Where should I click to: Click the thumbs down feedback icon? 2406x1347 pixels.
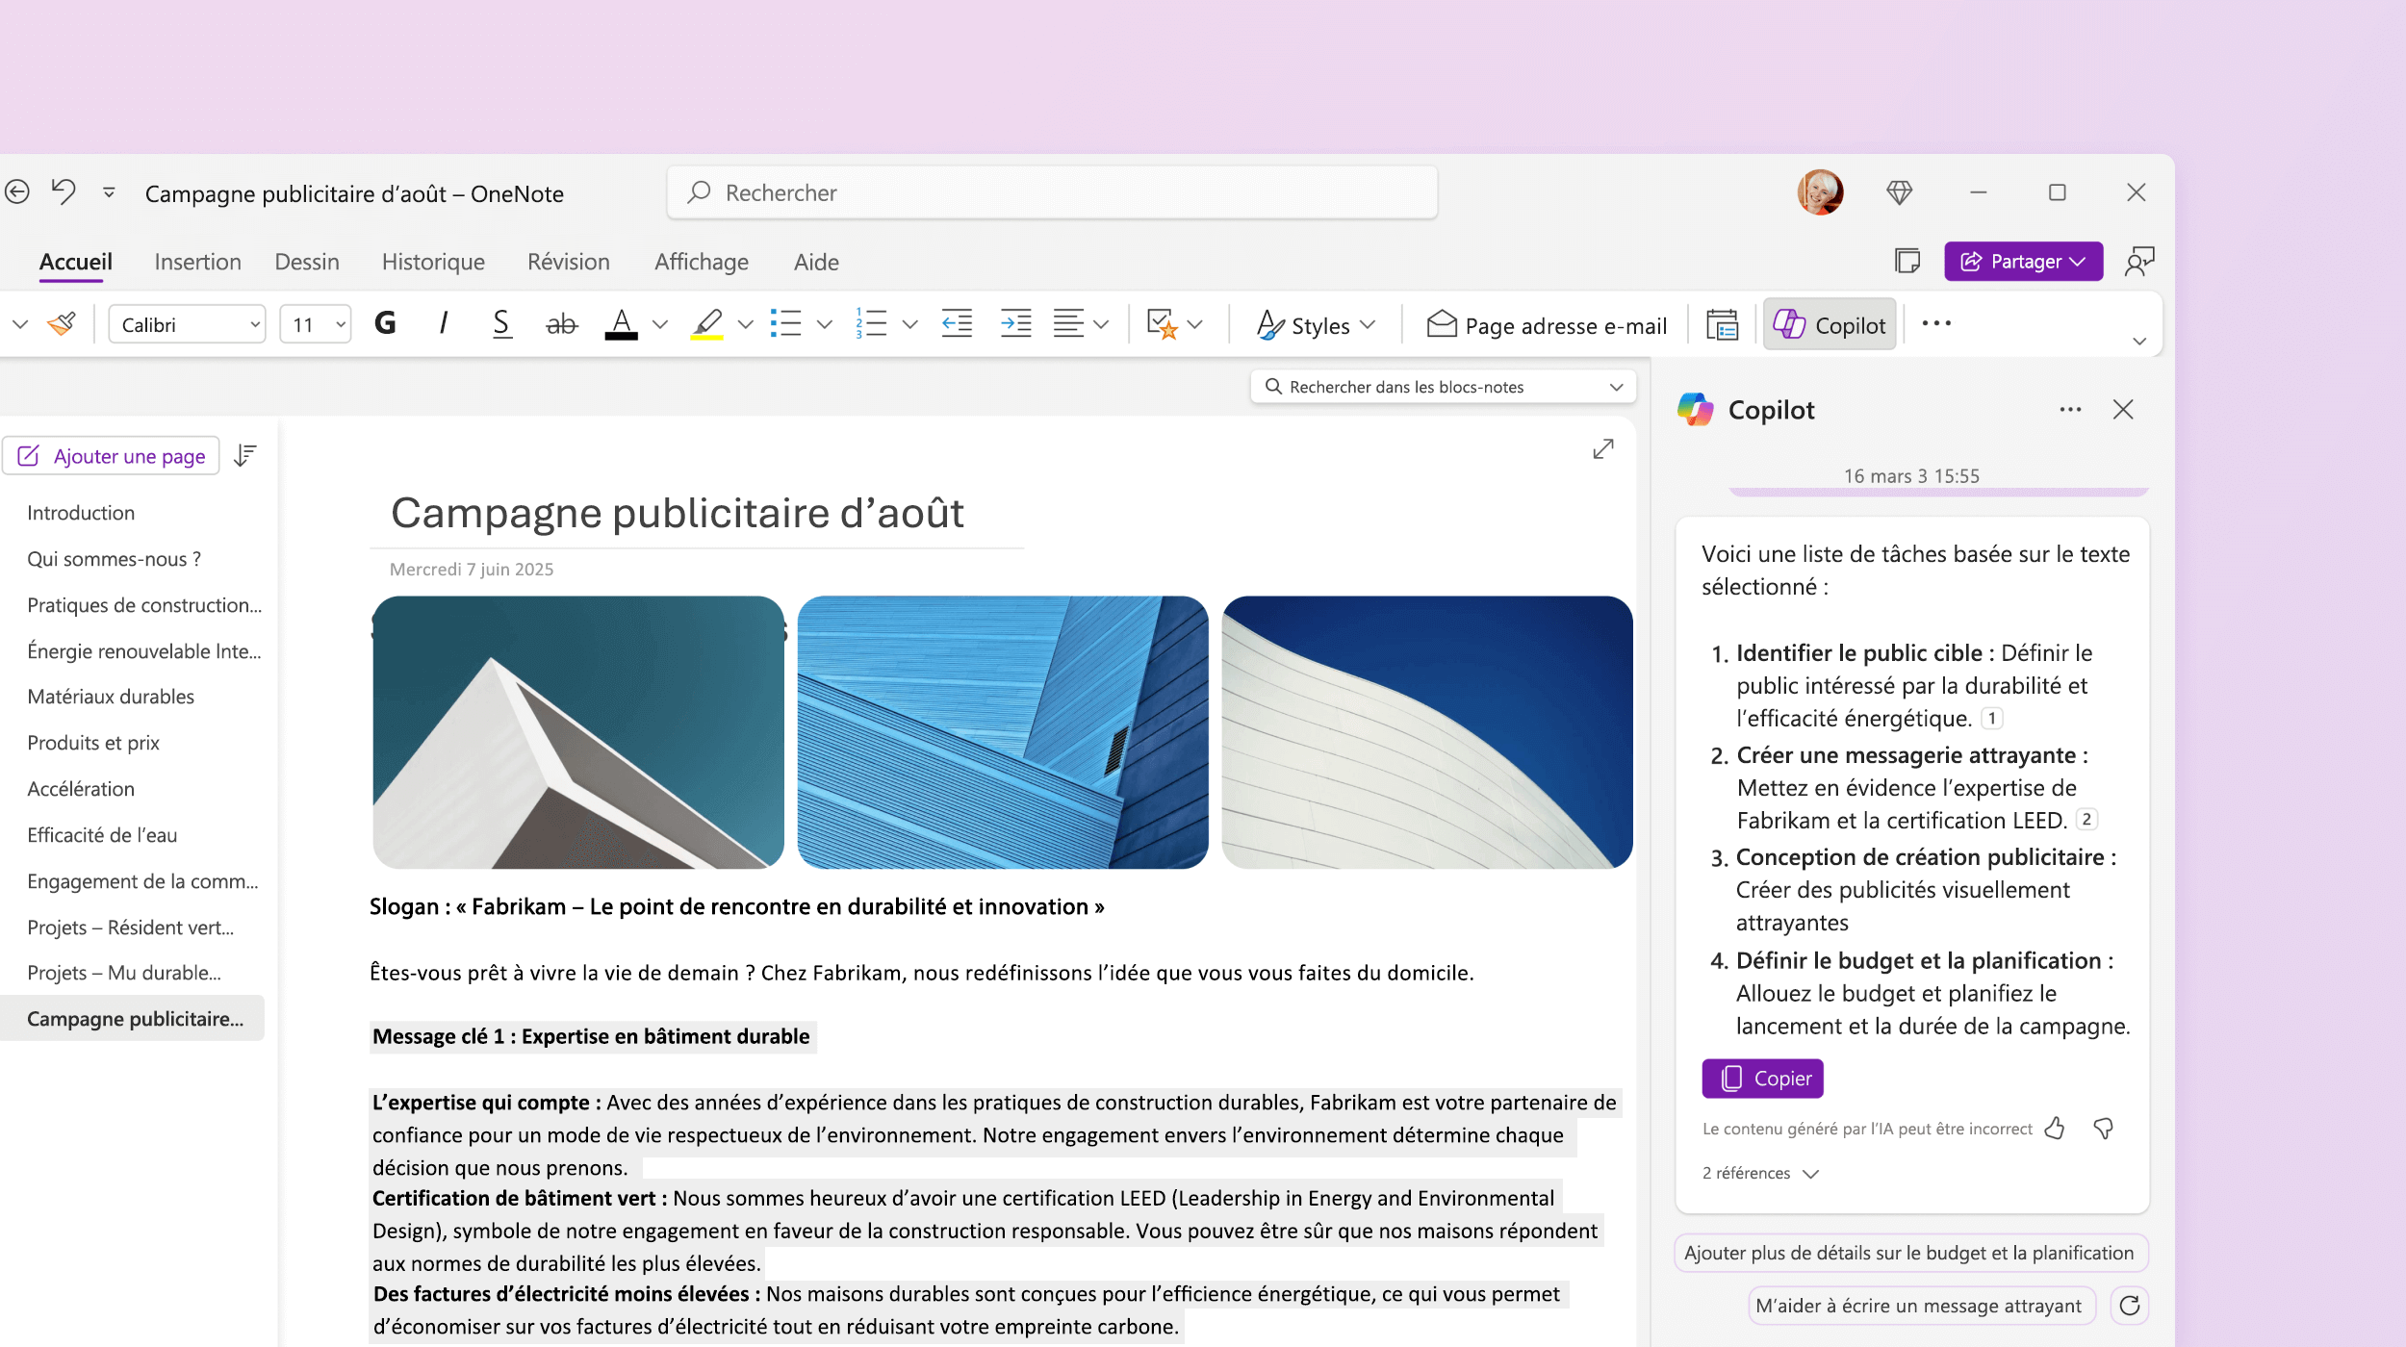coord(2103,1129)
